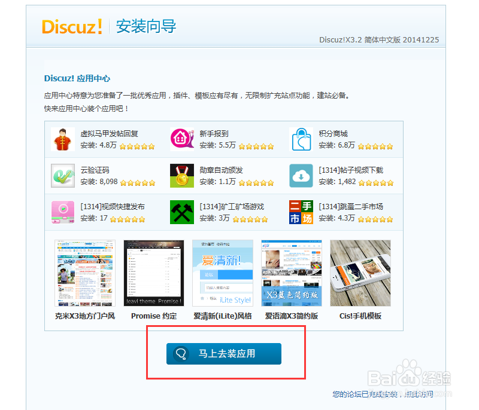Click the Discuz!X3.2 简体中文版 20141225 version text
The height and width of the screenshot is (410, 479).
point(379,40)
